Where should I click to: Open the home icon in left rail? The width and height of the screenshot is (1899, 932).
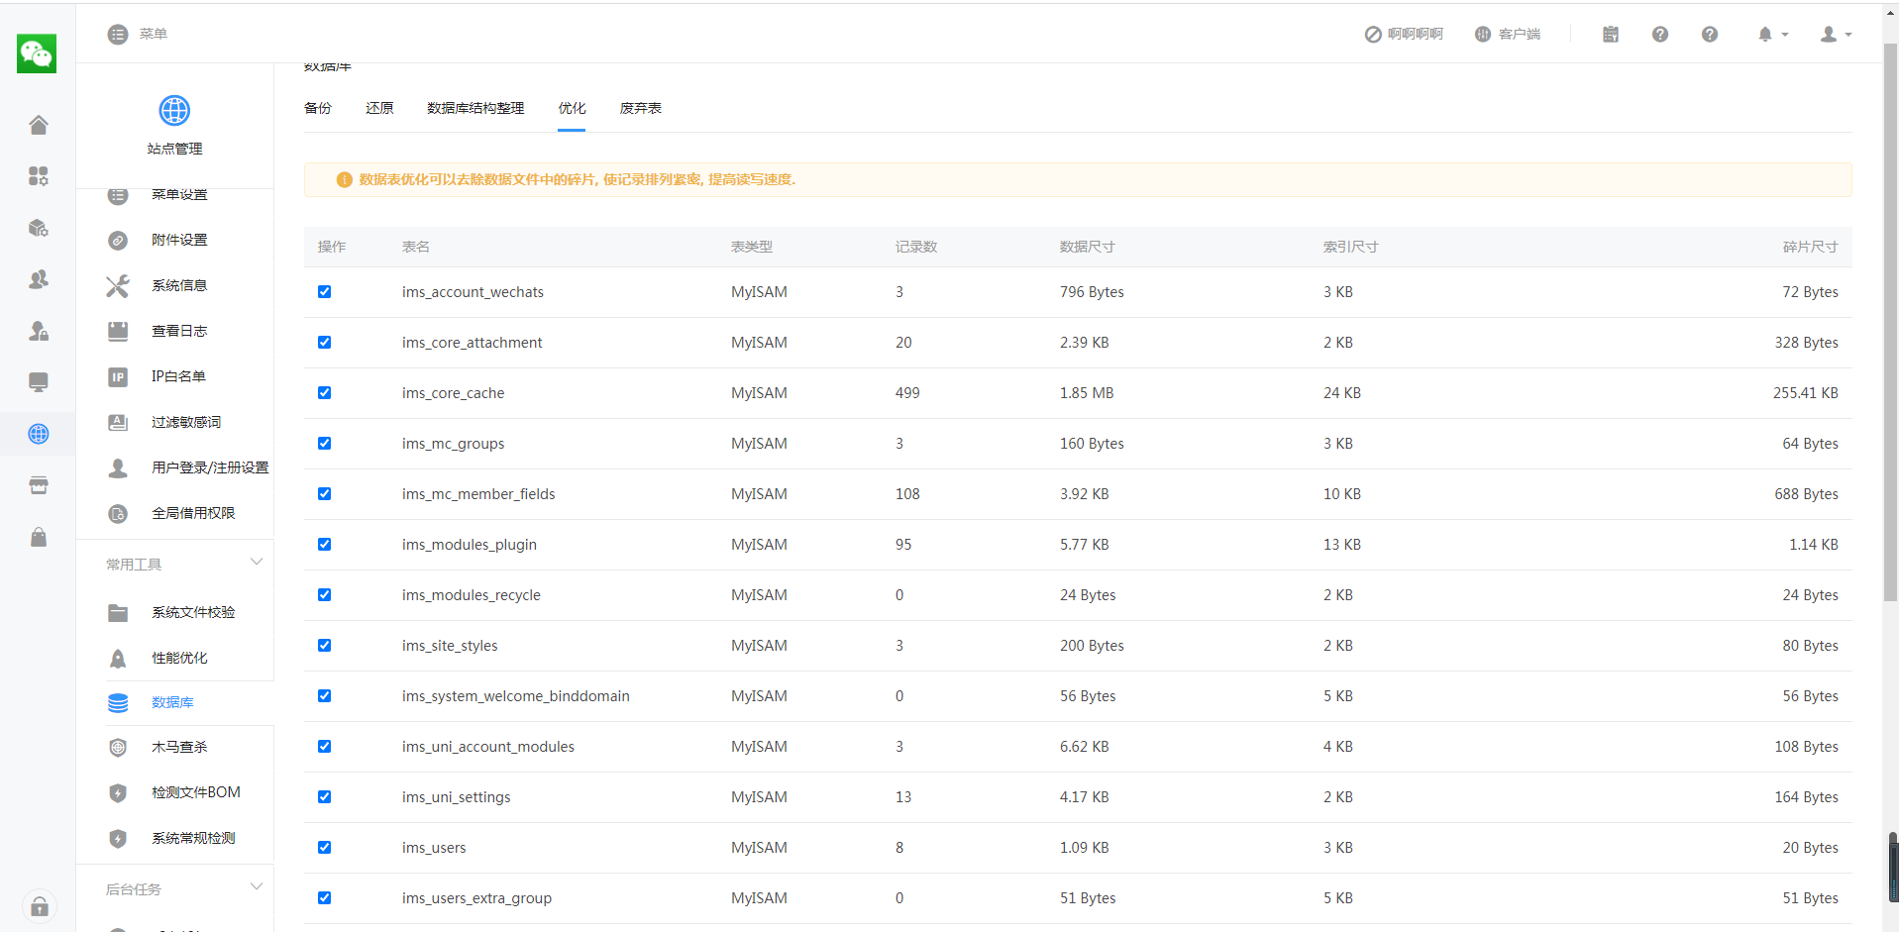pyautogui.click(x=39, y=125)
